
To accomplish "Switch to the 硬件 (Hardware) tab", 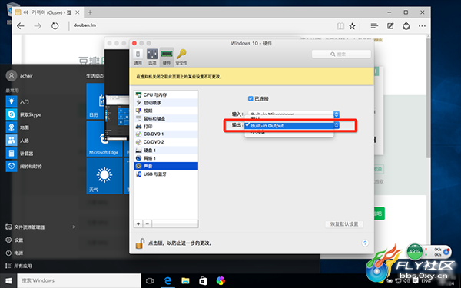I will 167,57.
